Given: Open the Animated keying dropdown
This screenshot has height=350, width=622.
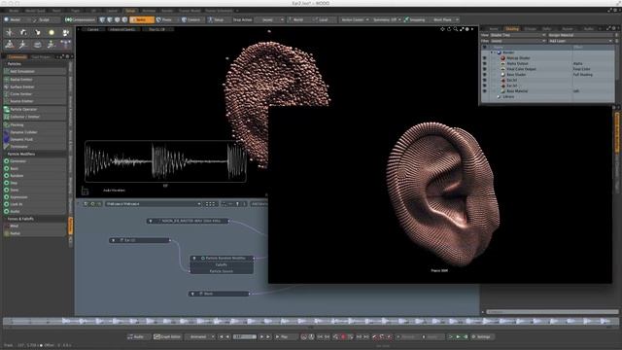Looking at the screenshot, I should tap(200, 336).
